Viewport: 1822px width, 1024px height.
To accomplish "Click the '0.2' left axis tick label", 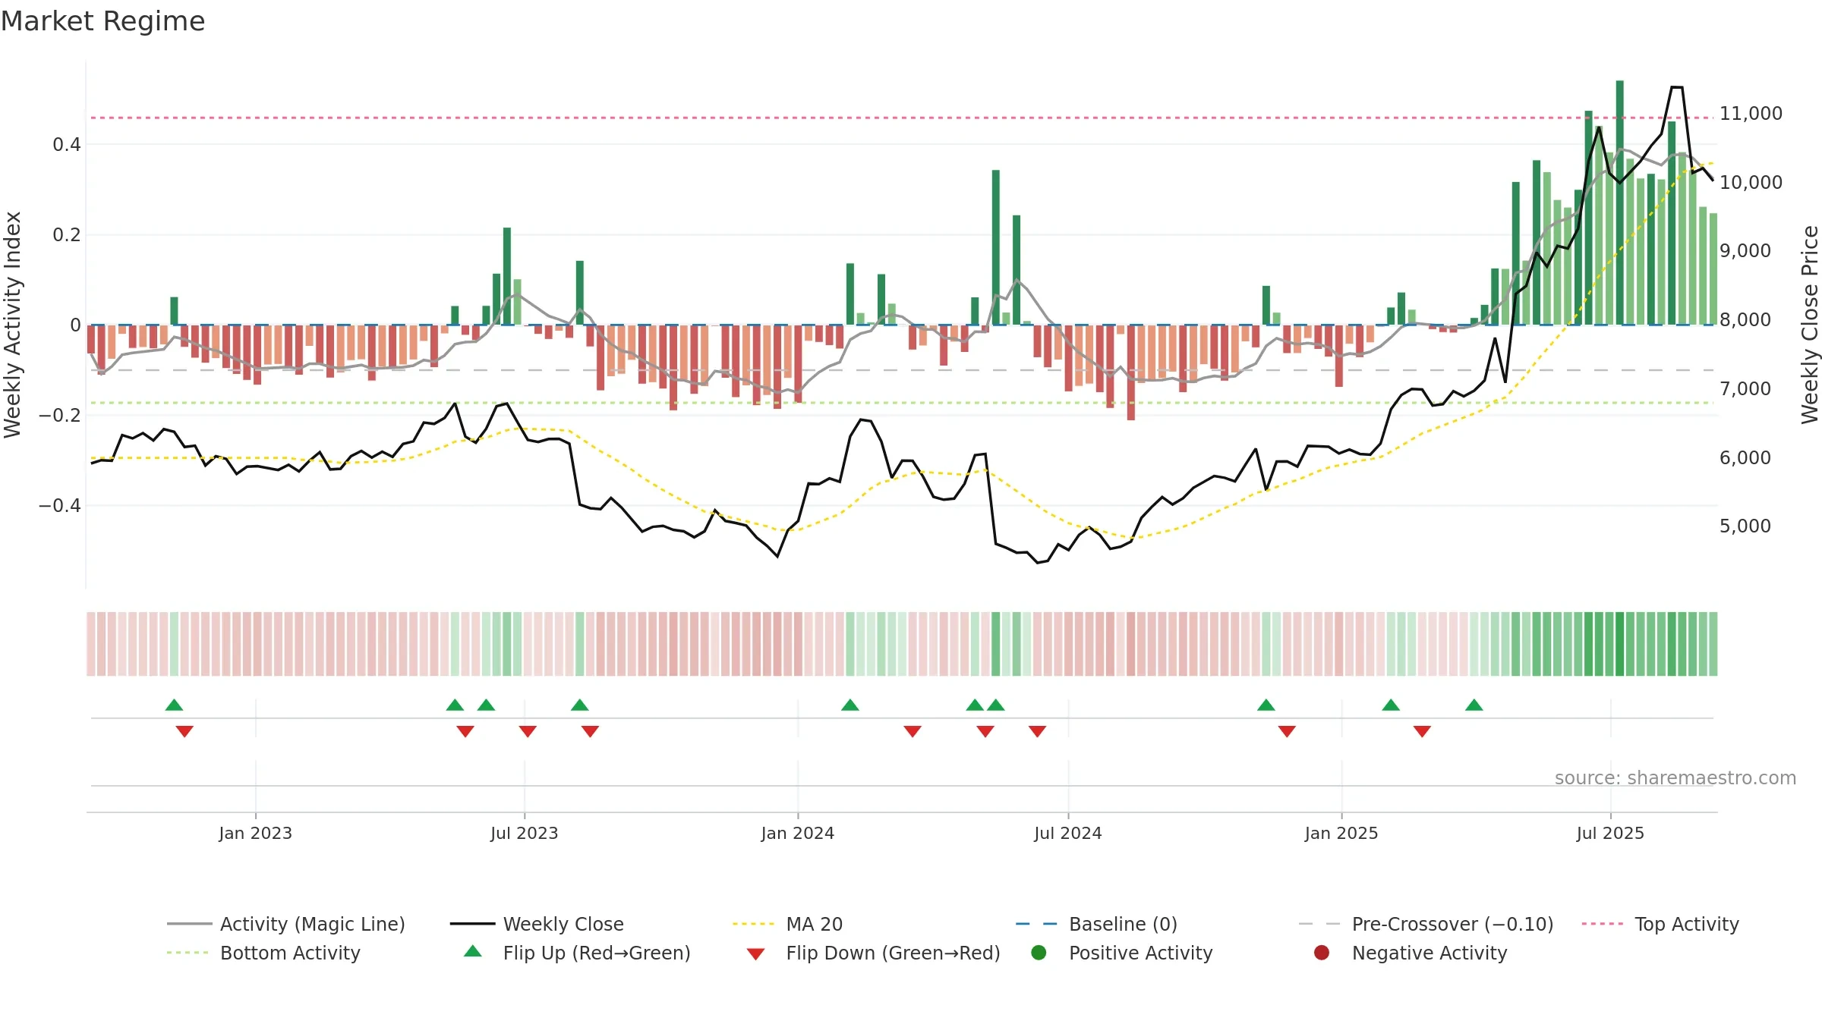I will click(67, 234).
